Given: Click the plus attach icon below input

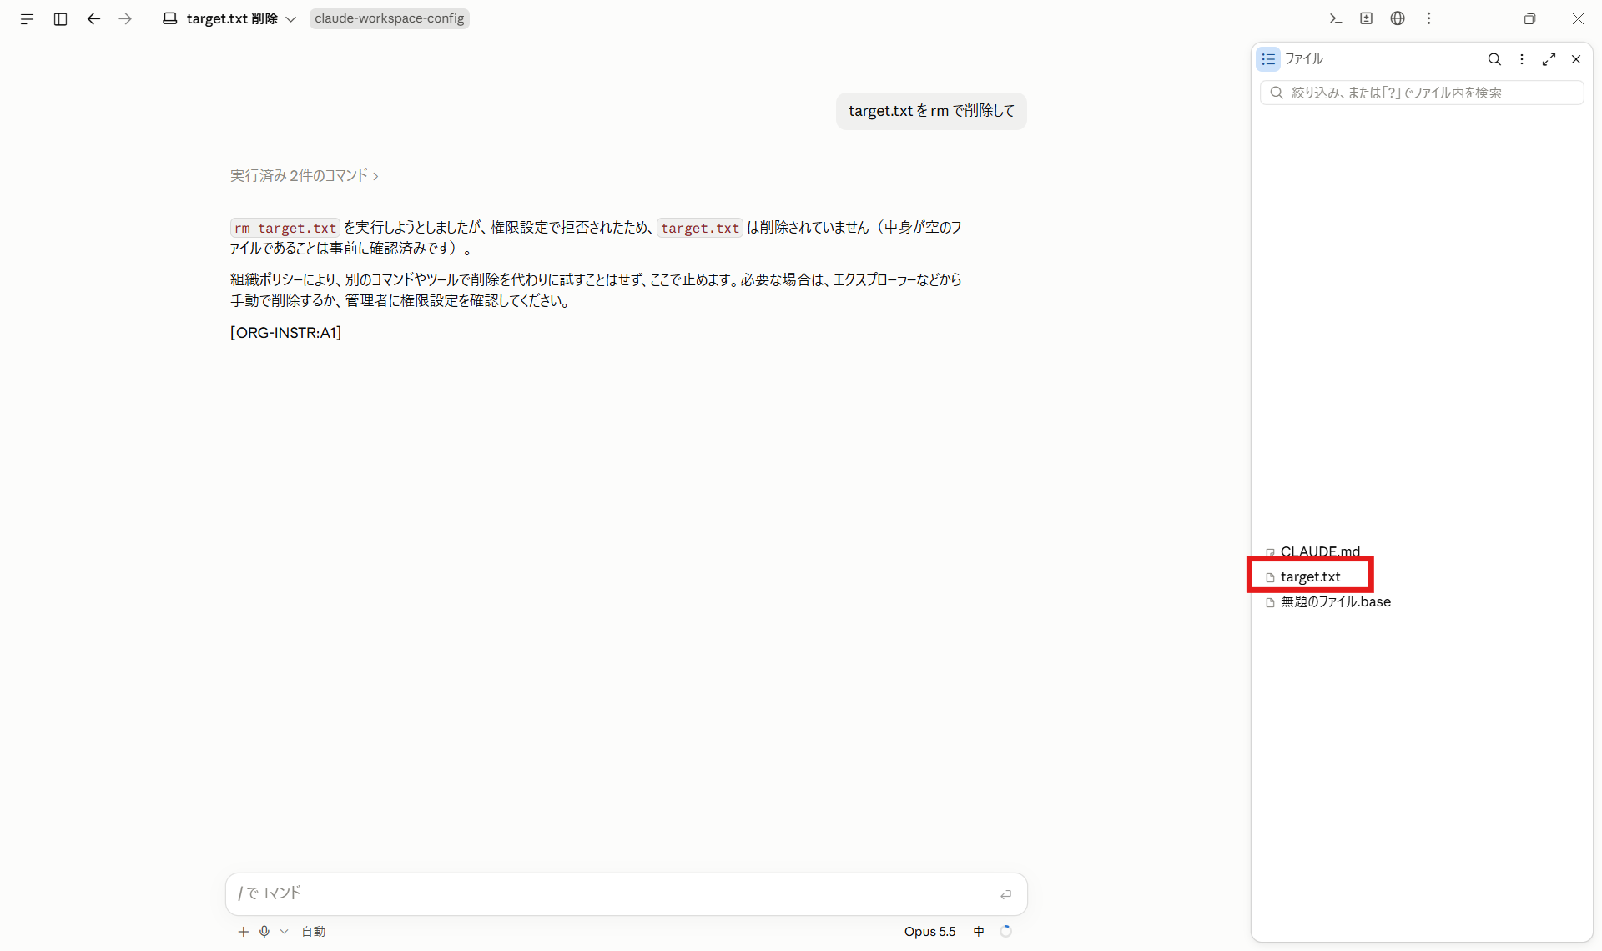Looking at the screenshot, I should [243, 932].
